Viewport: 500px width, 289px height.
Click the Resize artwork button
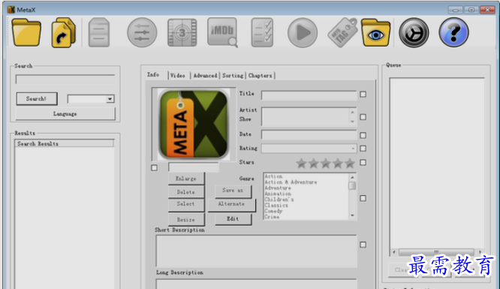click(186, 220)
